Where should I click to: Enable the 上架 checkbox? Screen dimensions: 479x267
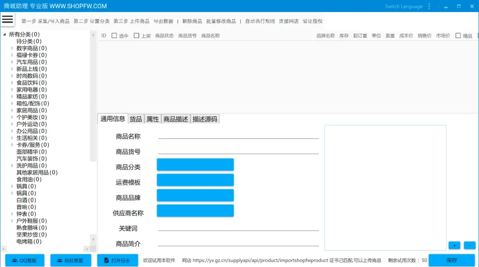136,35
